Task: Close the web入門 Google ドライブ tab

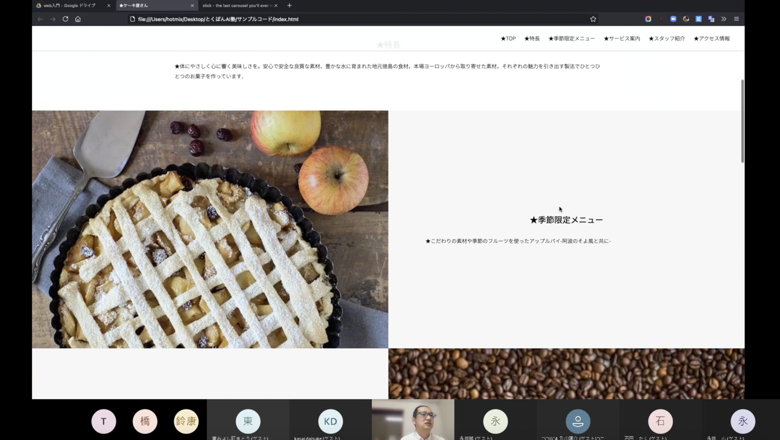Action: pyautogui.click(x=108, y=5)
